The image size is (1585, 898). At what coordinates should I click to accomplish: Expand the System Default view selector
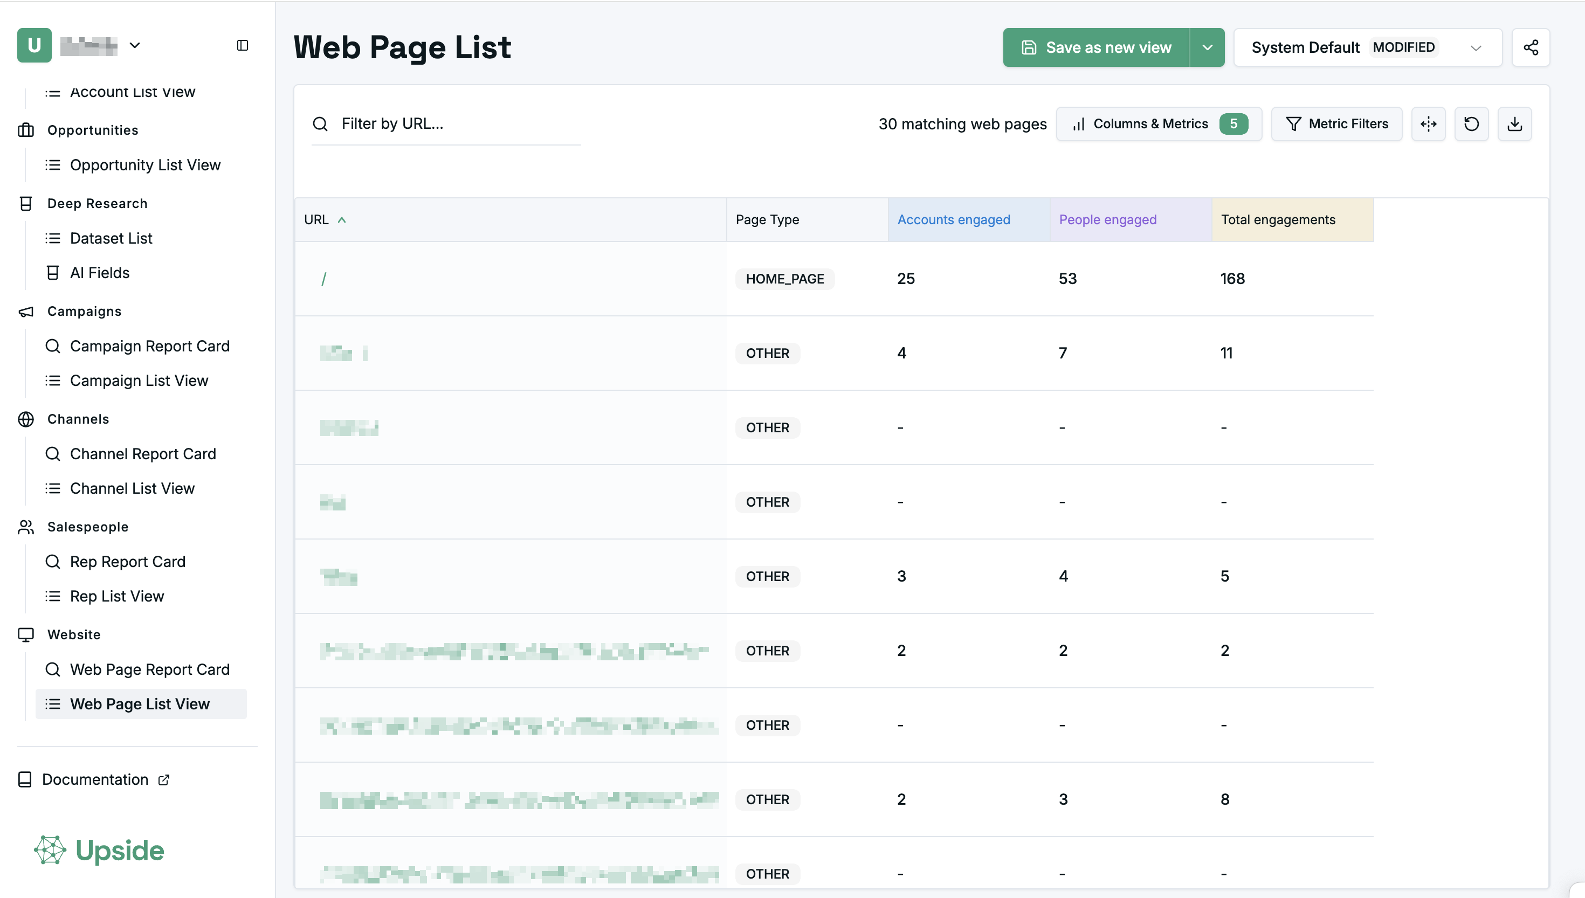(x=1475, y=47)
